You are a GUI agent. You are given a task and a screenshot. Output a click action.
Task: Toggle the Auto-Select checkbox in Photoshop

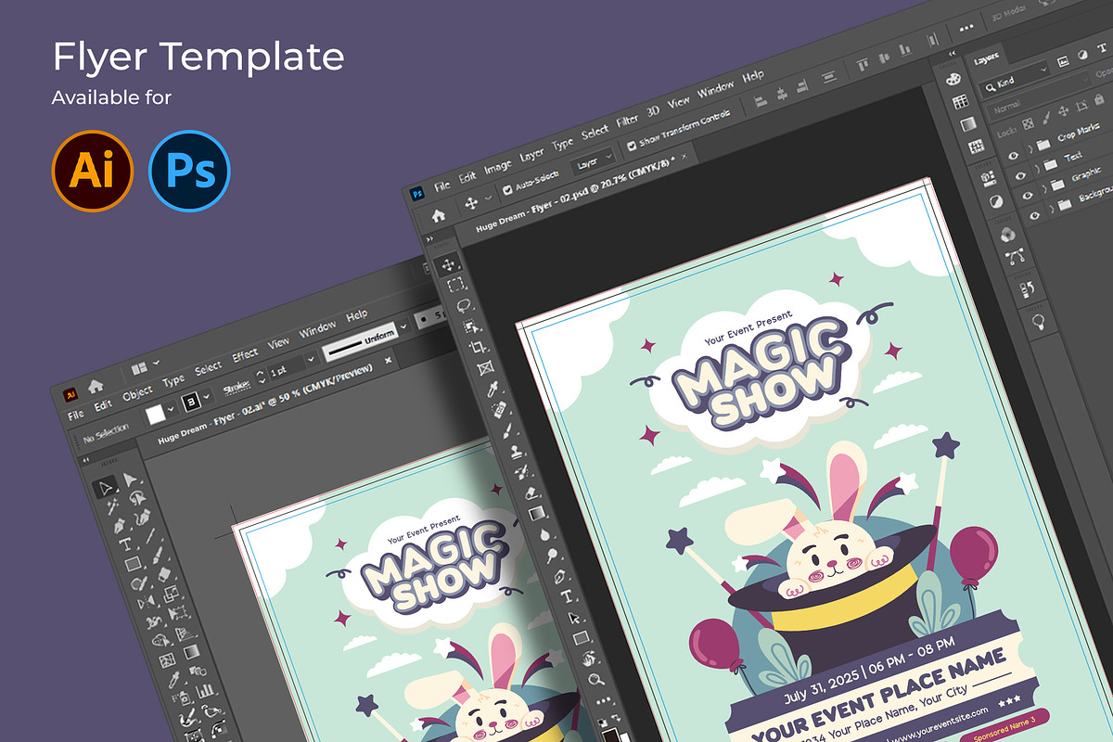tap(507, 190)
